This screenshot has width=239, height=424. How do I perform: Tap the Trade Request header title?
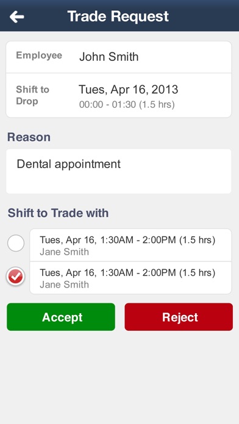click(118, 16)
